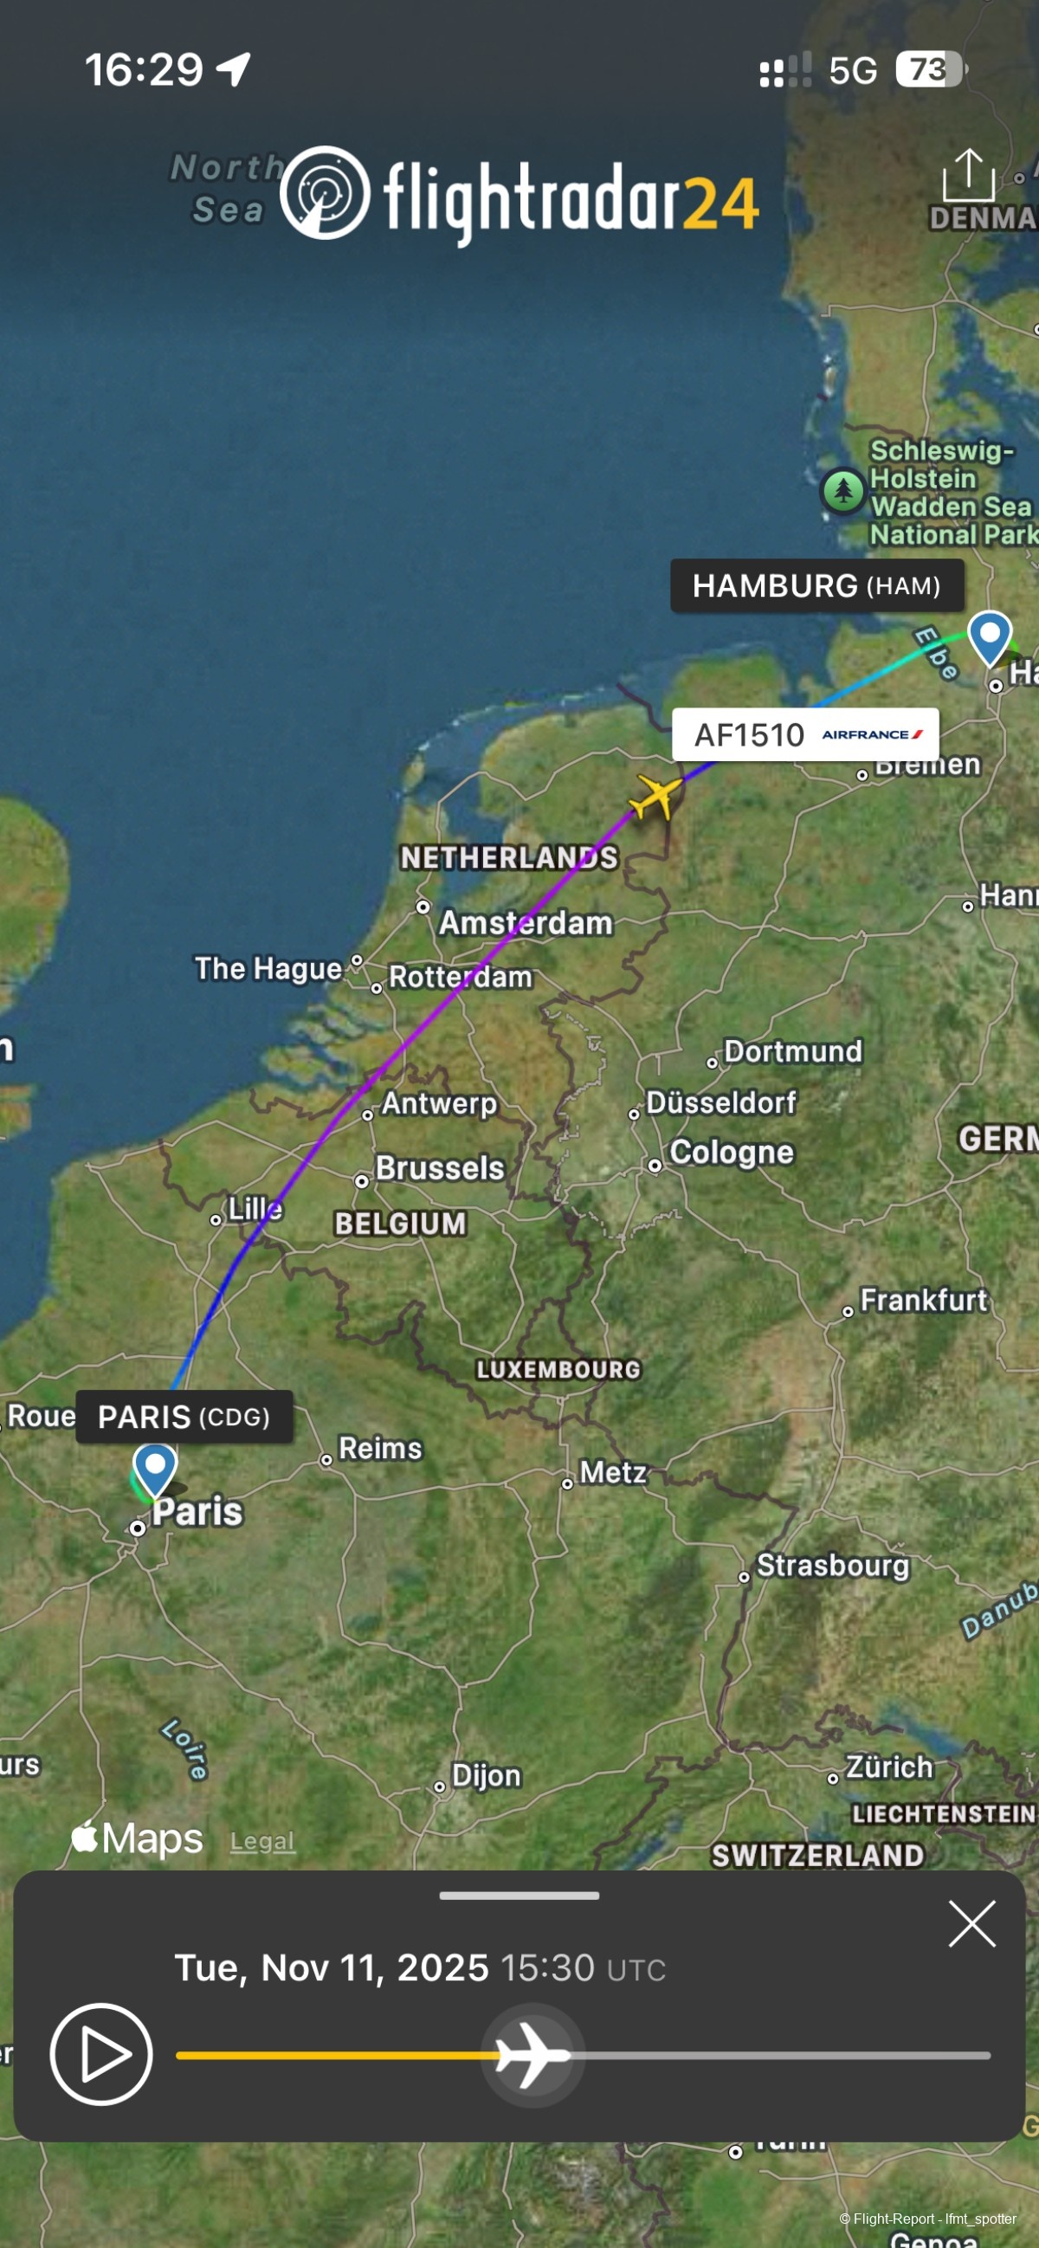Tap the PARIS (CDG) airport label
The height and width of the screenshot is (2248, 1039).
tap(184, 1417)
